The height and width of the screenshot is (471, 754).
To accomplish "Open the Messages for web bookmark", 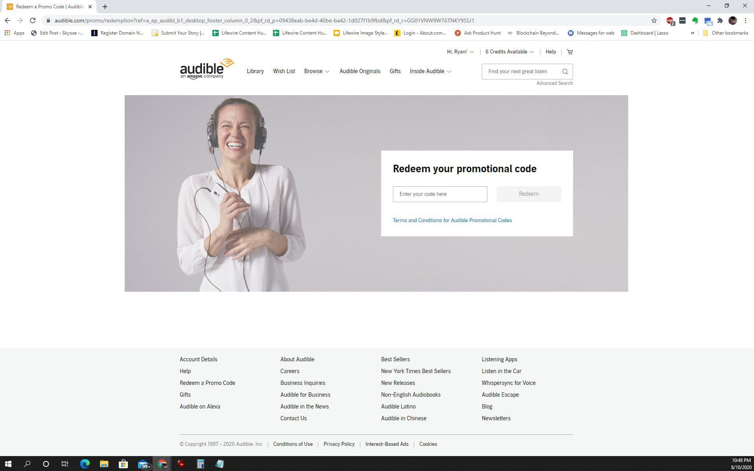I will point(591,33).
